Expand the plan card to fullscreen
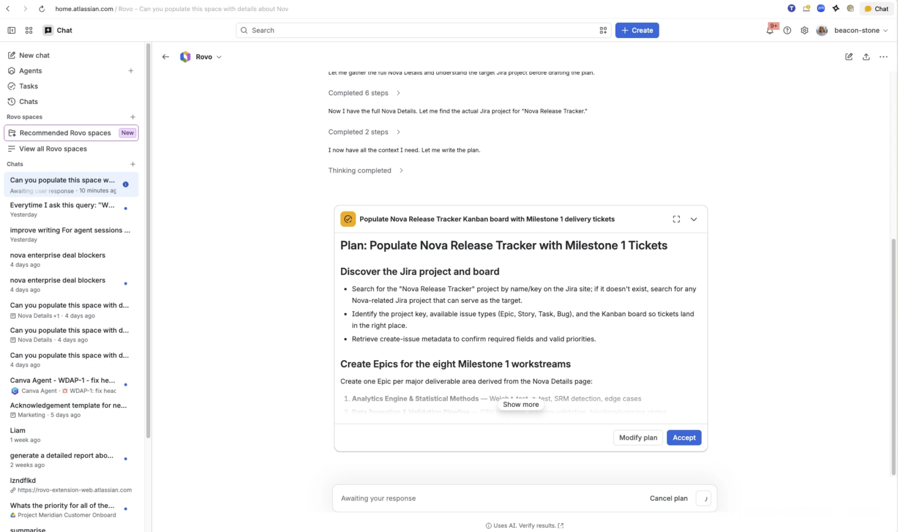898x532 pixels. point(676,219)
